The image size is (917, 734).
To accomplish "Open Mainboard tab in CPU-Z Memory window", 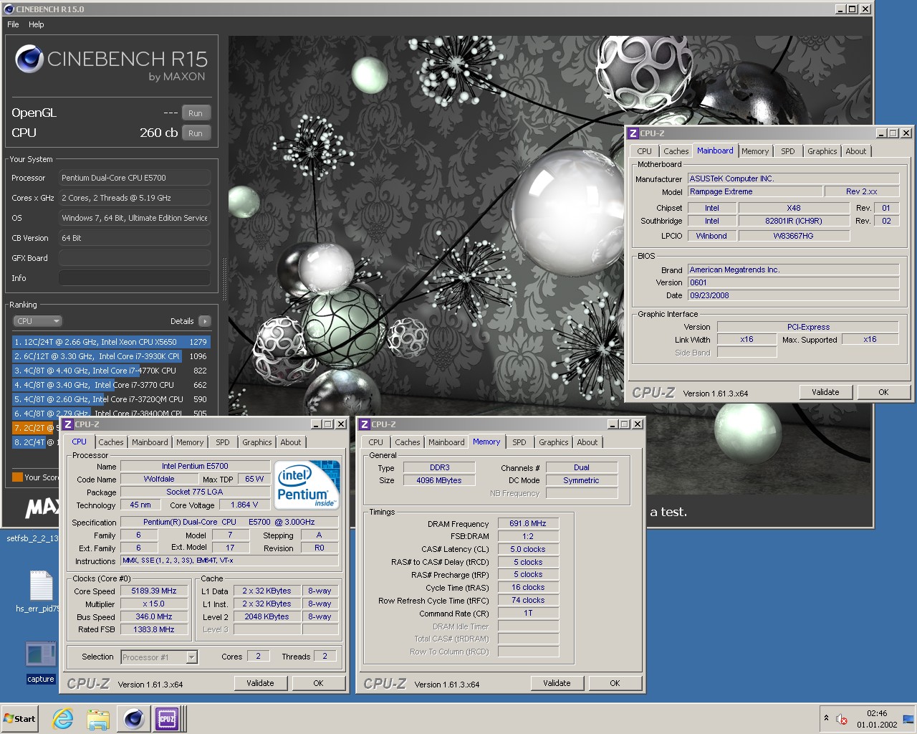I will point(446,442).
